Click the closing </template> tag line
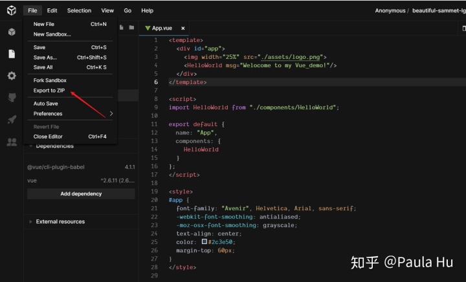This screenshot has height=282, width=466. pyautogui.click(x=188, y=82)
